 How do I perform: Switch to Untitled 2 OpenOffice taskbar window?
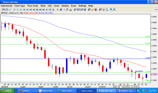[x=126, y=91]
